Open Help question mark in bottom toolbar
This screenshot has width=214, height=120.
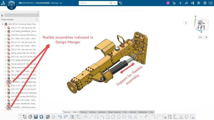72,117
